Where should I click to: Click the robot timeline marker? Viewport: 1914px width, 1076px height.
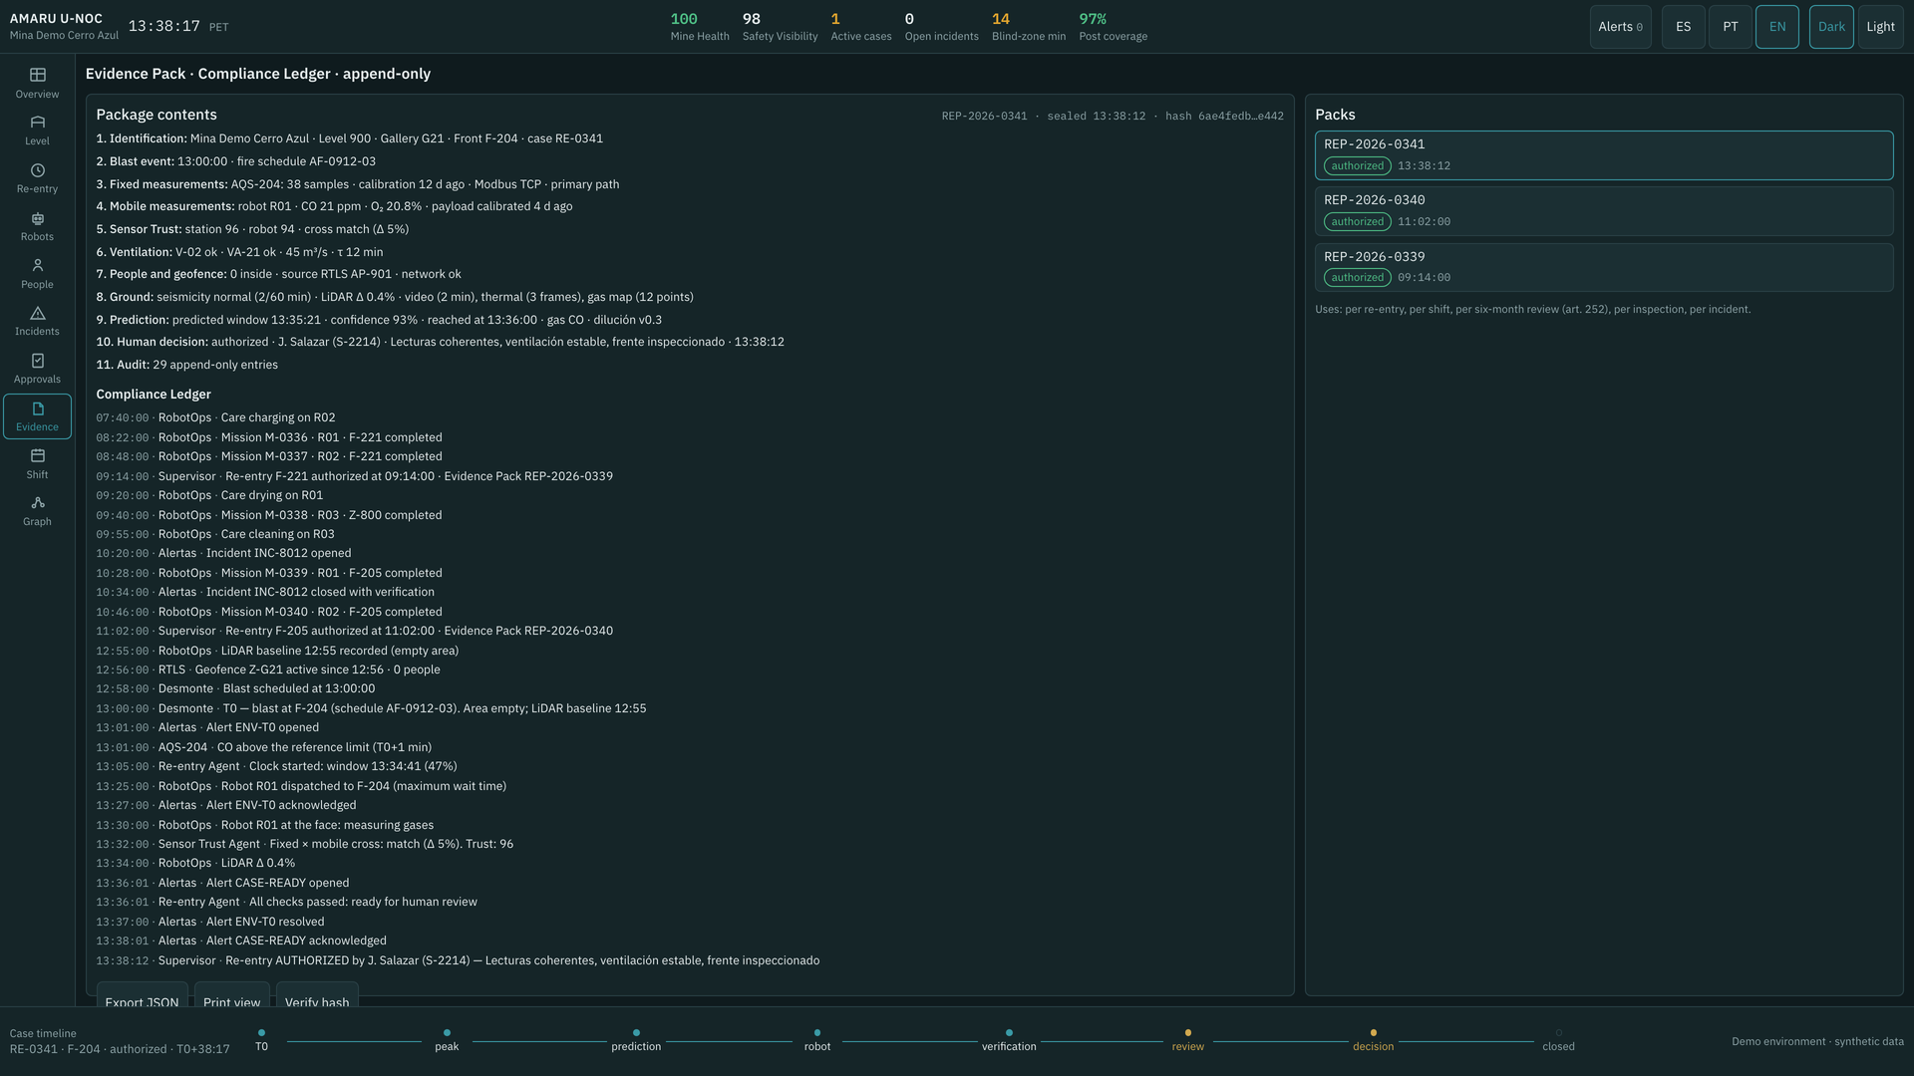point(817,1040)
